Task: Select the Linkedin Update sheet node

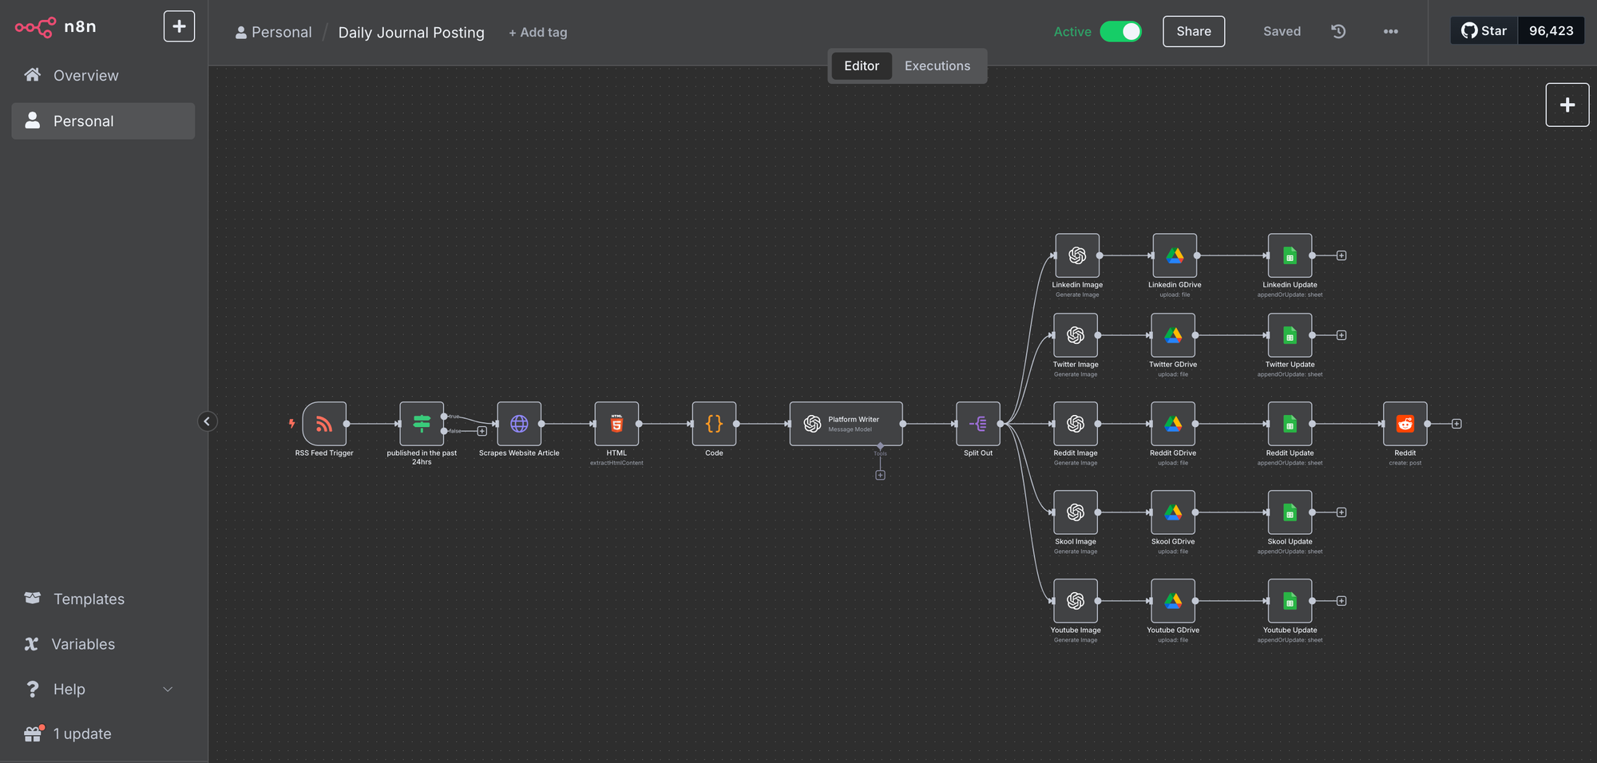Action: [1290, 255]
